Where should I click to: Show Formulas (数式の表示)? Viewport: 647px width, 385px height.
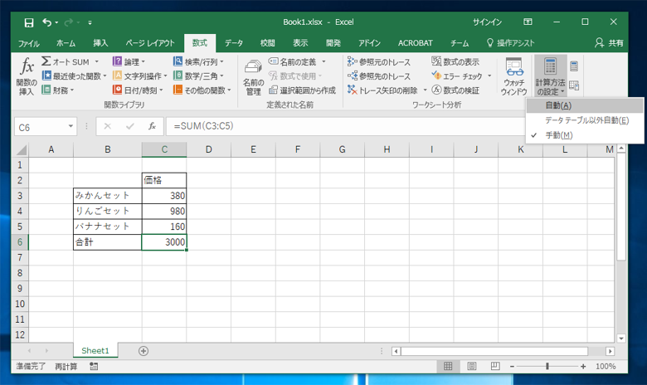455,61
